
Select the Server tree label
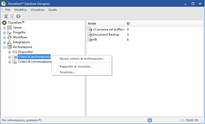[17, 28]
